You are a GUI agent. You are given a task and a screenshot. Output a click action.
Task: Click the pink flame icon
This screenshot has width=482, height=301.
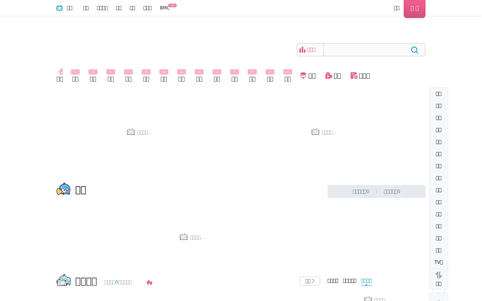149,283
